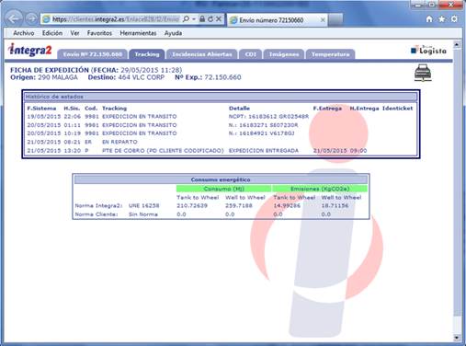The height and width of the screenshot is (346, 466).
Task: Click the Sin Norma text
Action: pos(143,214)
